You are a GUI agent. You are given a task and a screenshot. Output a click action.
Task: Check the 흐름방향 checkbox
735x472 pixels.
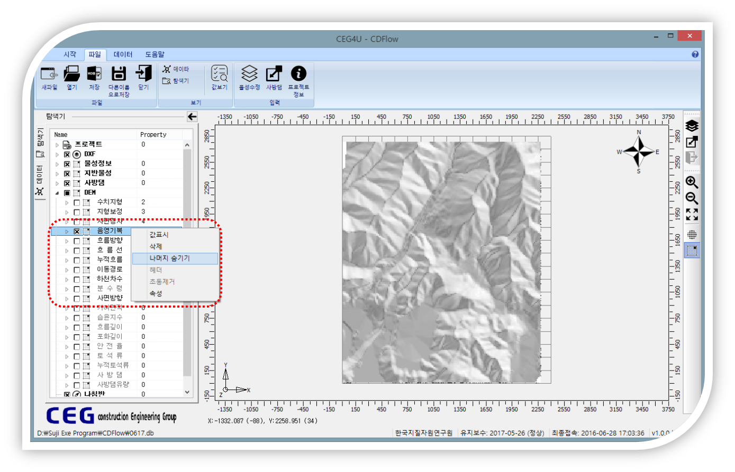pos(77,241)
